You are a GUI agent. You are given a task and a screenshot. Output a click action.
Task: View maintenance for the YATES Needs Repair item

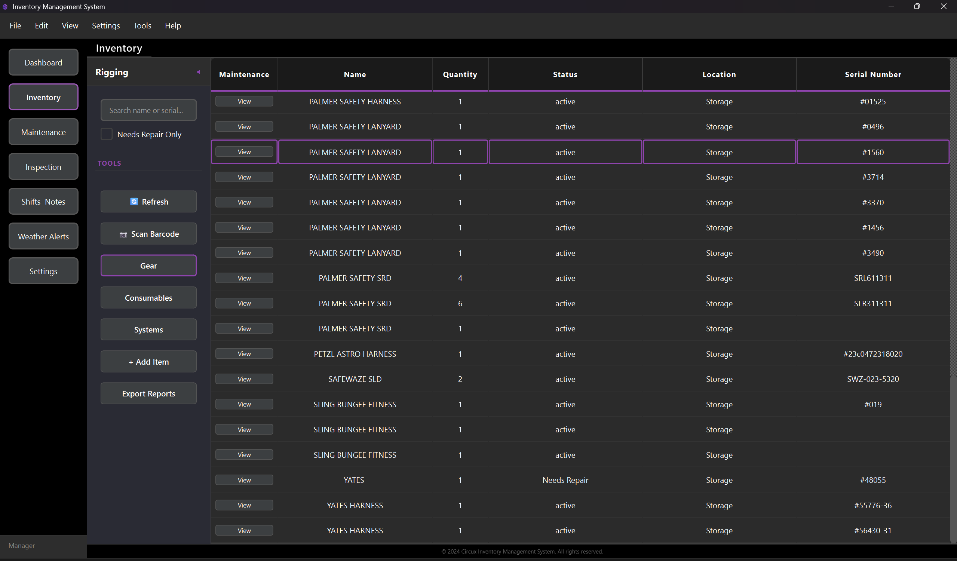coord(244,480)
